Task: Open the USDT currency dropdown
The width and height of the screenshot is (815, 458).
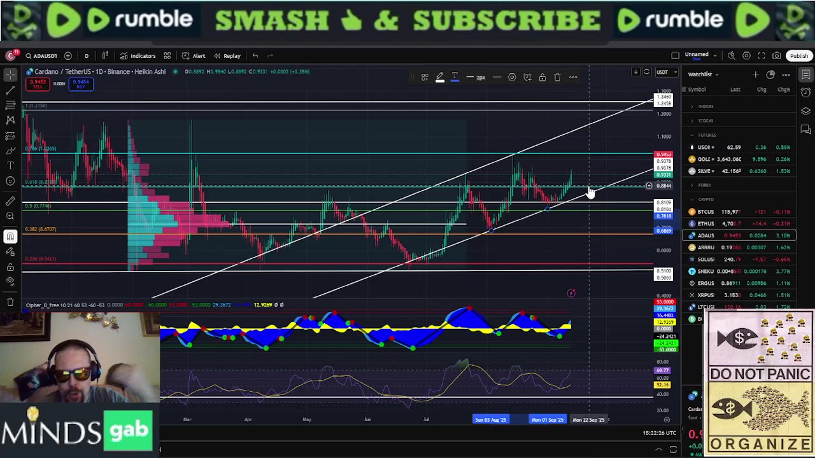Action: 667,72
